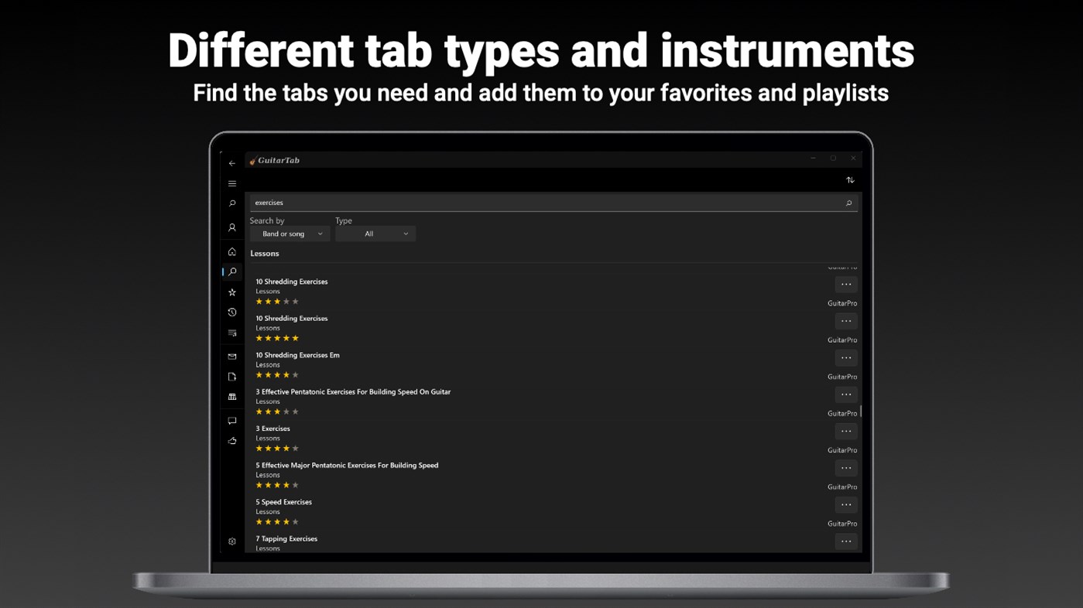This screenshot has height=608, width=1083.
Task: Open '5 Speed Exercises' from the results
Action: 283,501
